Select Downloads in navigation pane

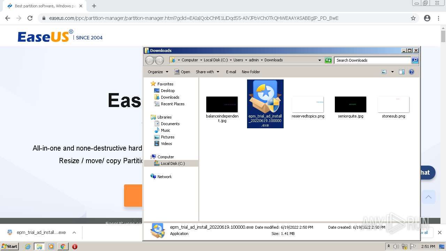(170, 97)
